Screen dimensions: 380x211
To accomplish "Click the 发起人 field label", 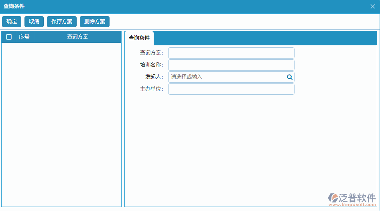I will click(154, 77).
